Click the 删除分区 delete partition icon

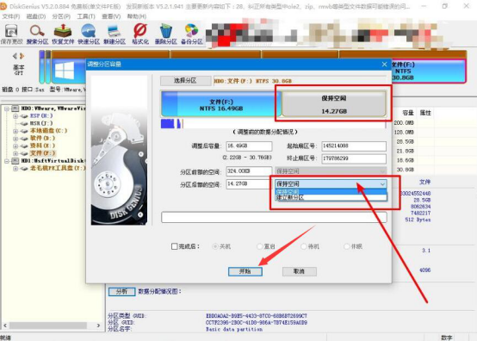click(x=166, y=34)
